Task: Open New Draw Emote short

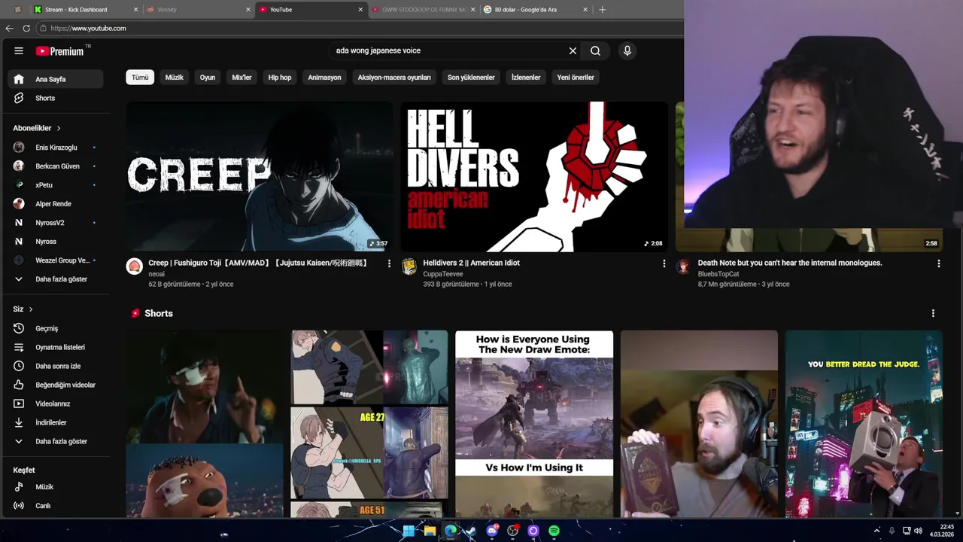Action: (534, 424)
